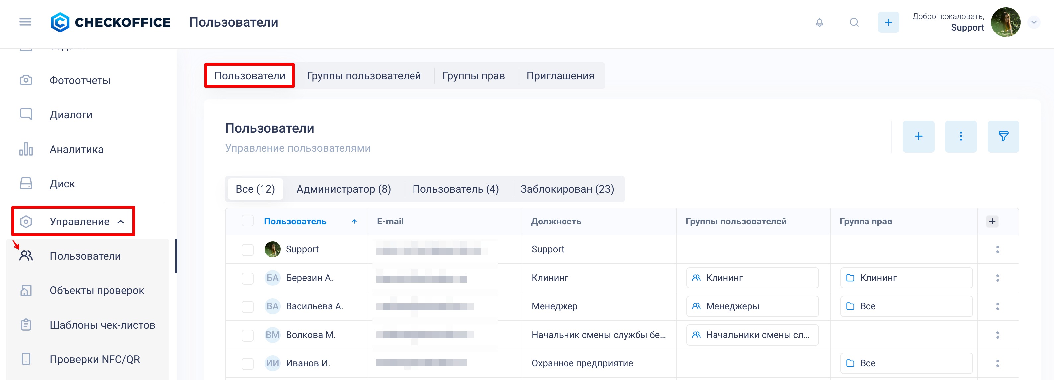Check the box for Волкова М.
Image resolution: width=1054 pixels, height=380 pixels.
click(247, 335)
